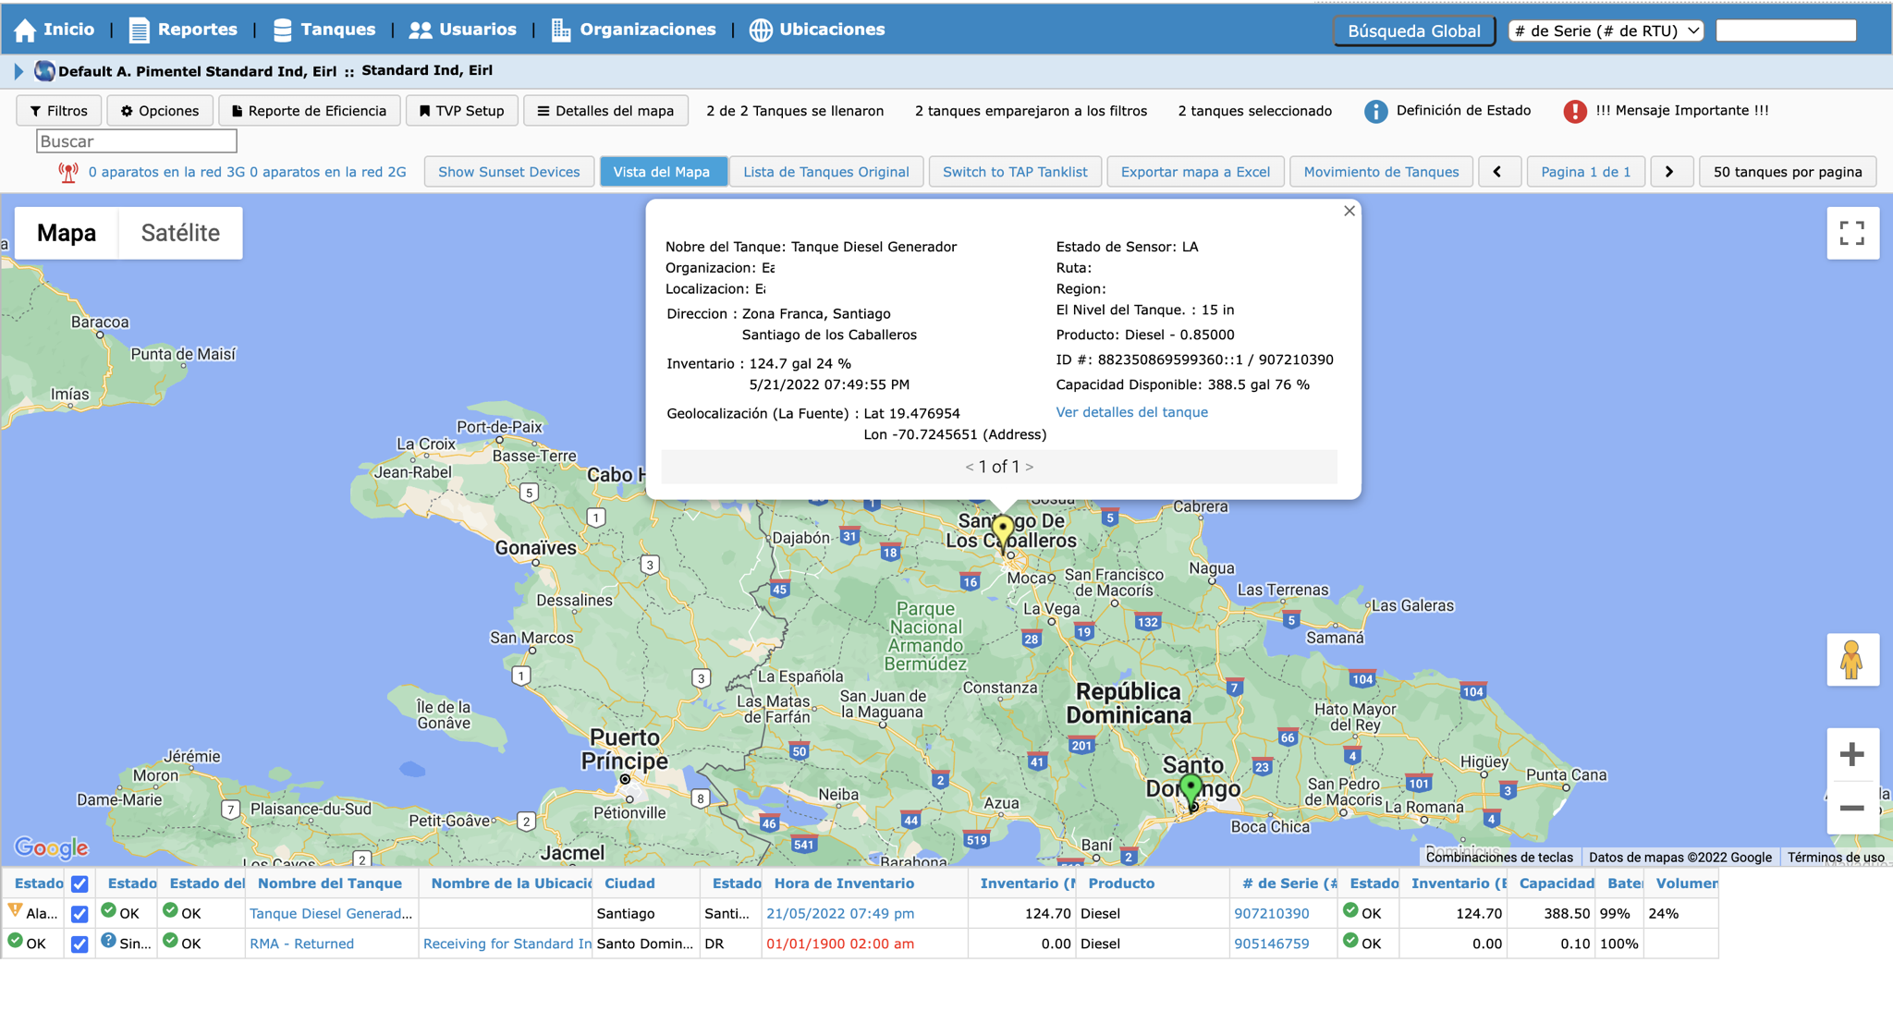This screenshot has height=1011, width=1893.
Task: Open the Reportes menu
Action: tap(183, 30)
